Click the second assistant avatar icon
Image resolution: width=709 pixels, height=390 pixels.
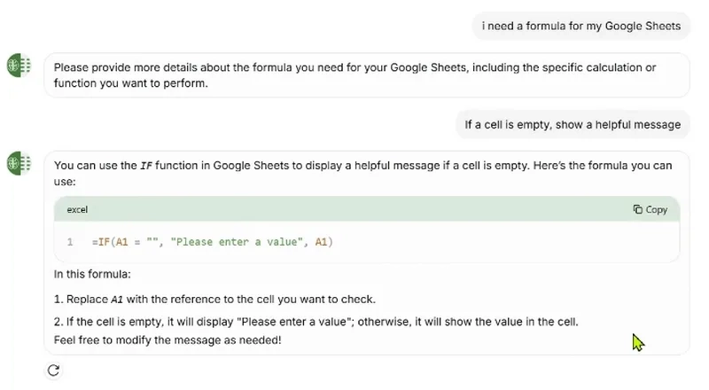coord(19,163)
